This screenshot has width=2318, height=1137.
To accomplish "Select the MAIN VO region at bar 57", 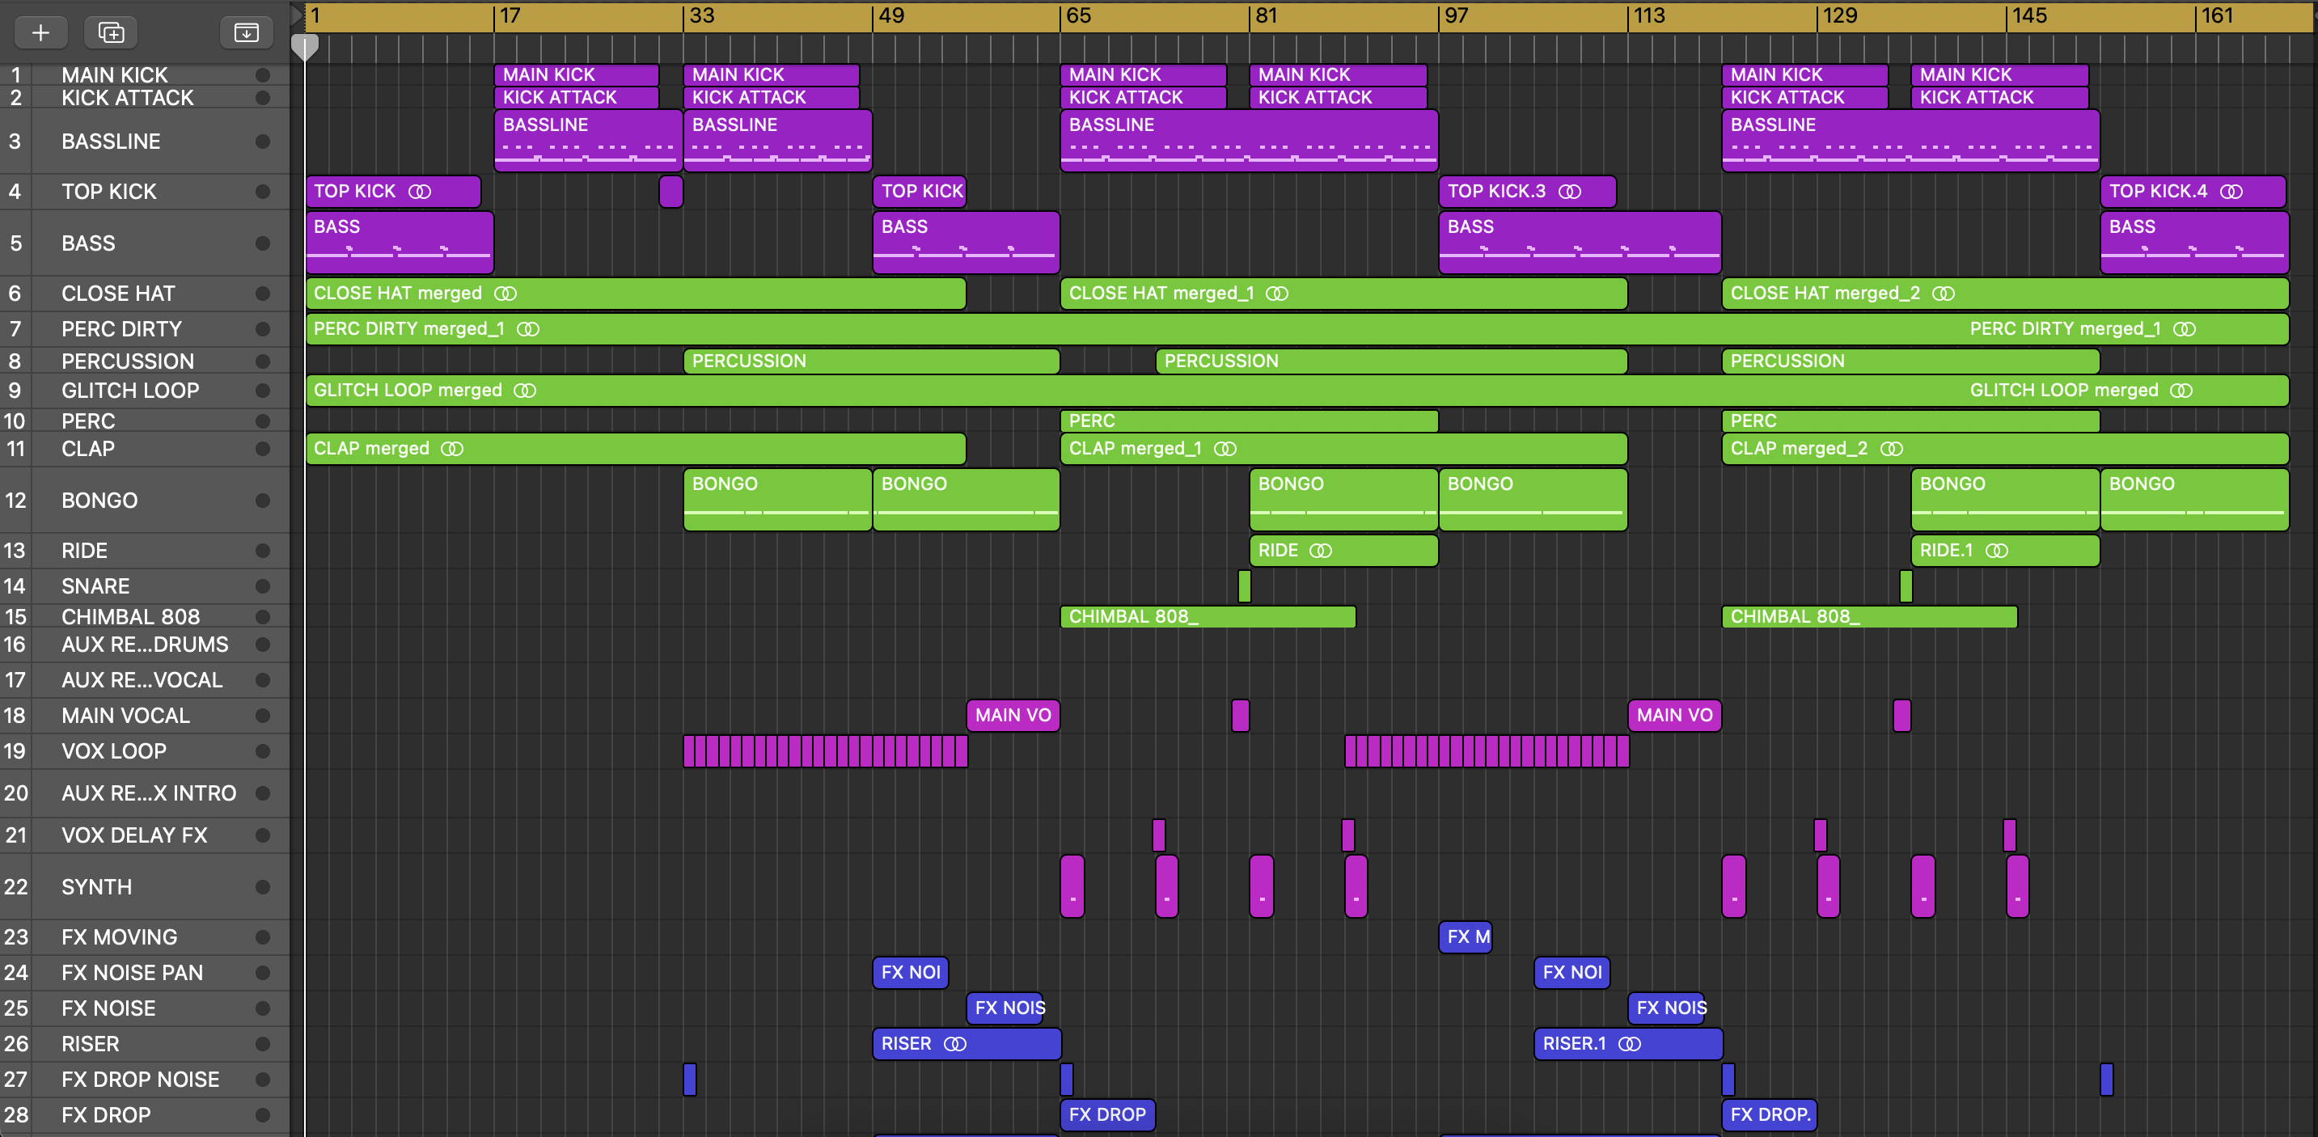I will click(x=1013, y=715).
